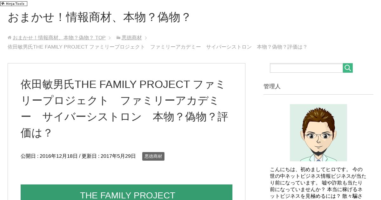Click the ヒロ introduction paragraph text
Screen dimensions: 381x200
pos(318,183)
